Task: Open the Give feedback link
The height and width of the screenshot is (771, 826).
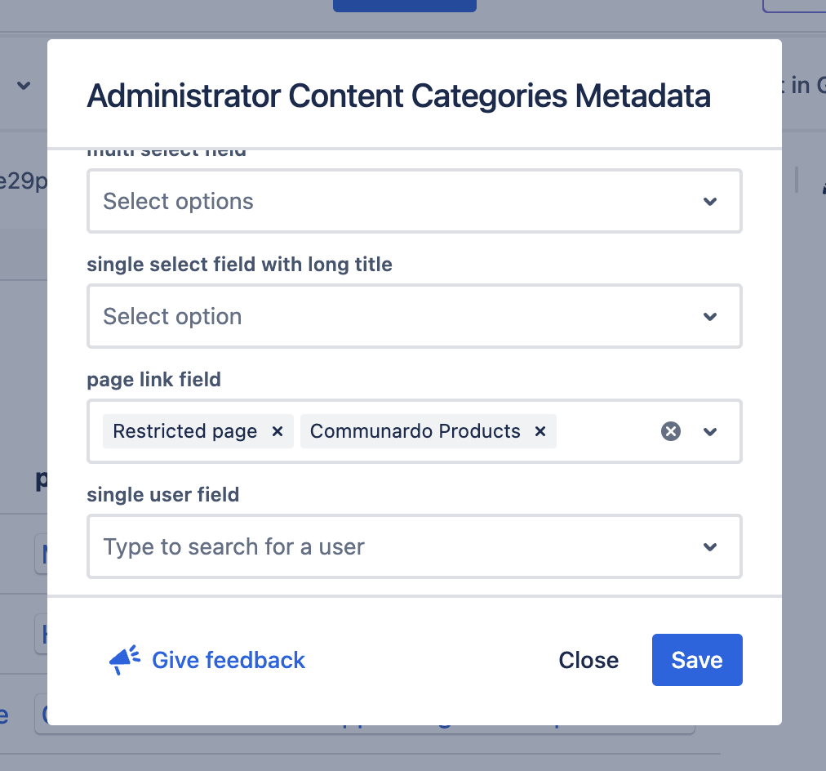Action: 229,660
